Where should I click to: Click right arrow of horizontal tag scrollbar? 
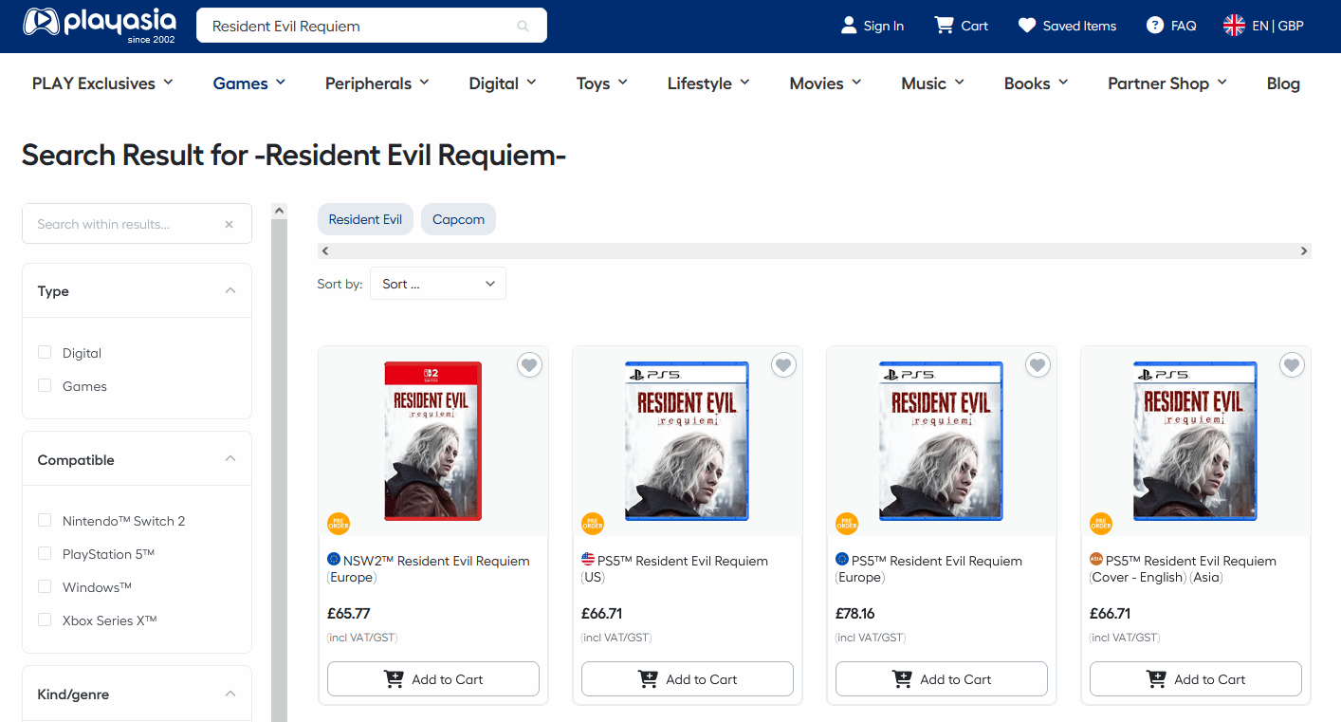click(x=1304, y=250)
